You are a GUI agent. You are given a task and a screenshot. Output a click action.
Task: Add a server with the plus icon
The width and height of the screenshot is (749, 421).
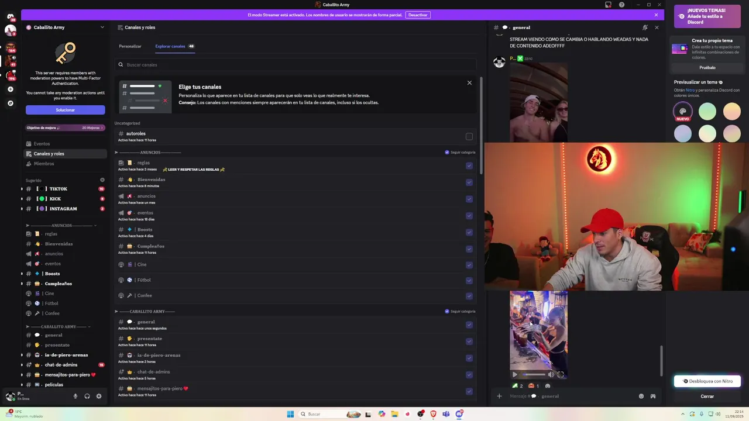pyautogui.click(x=10, y=89)
